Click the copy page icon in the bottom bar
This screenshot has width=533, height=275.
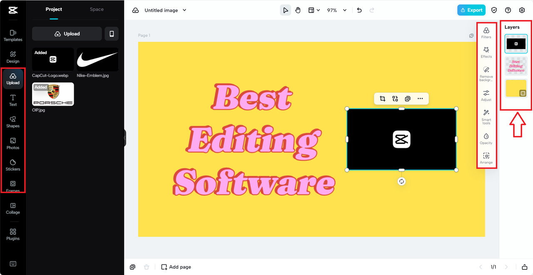point(132,267)
